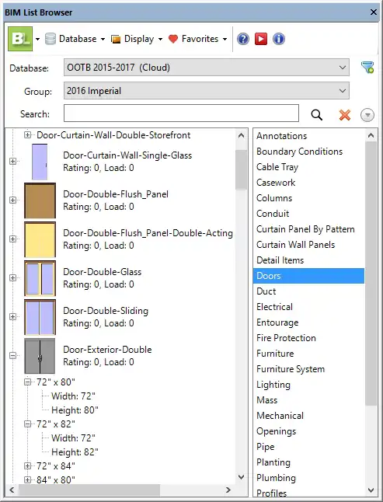Screen dimensions: 383x502
Task: Select the Boundary Conditions category
Action: (308, 152)
